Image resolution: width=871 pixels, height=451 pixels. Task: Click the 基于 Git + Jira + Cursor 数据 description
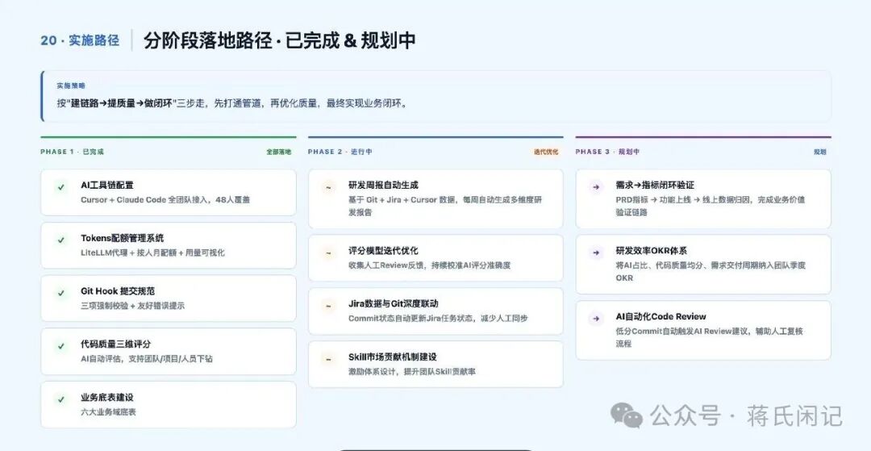point(445,206)
